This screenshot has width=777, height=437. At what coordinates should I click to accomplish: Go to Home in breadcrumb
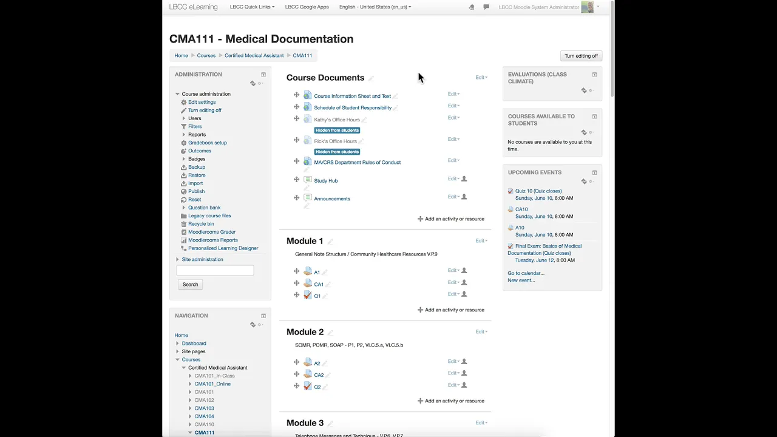182,55
